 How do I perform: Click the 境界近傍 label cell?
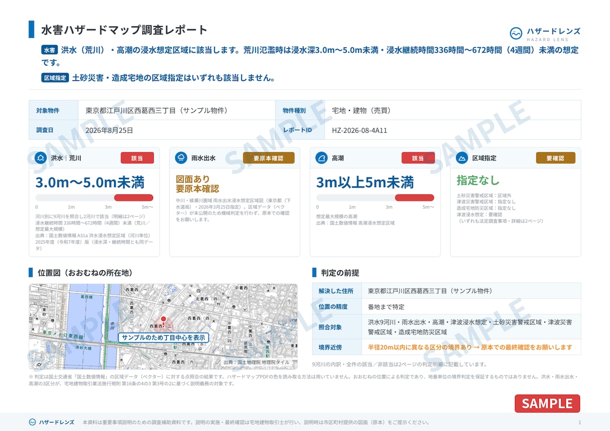(336, 347)
